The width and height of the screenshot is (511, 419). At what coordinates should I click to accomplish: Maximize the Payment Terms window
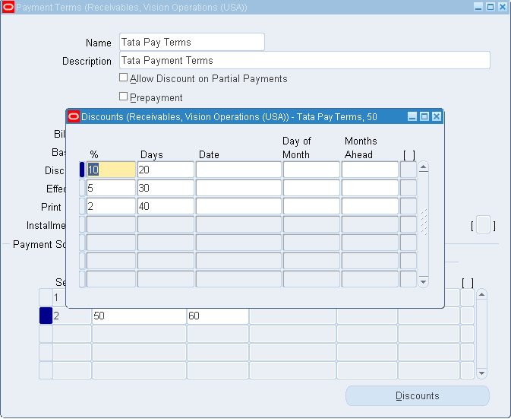point(490,7)
